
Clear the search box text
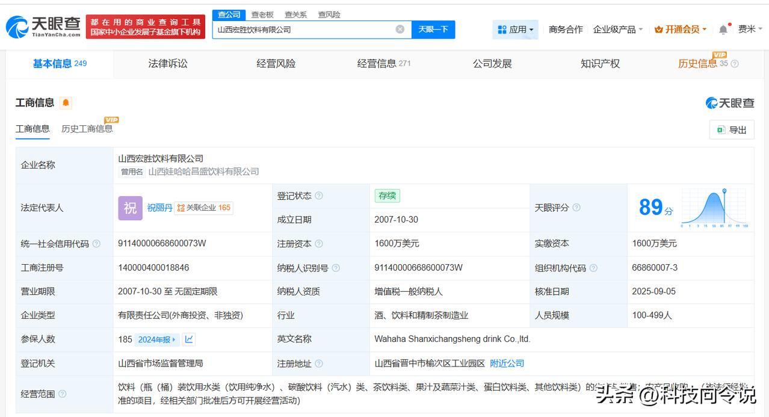tap(400, 29)
